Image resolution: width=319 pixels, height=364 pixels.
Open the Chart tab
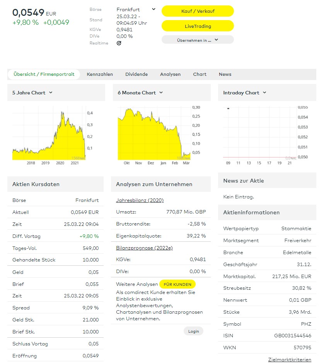(200, 74)
